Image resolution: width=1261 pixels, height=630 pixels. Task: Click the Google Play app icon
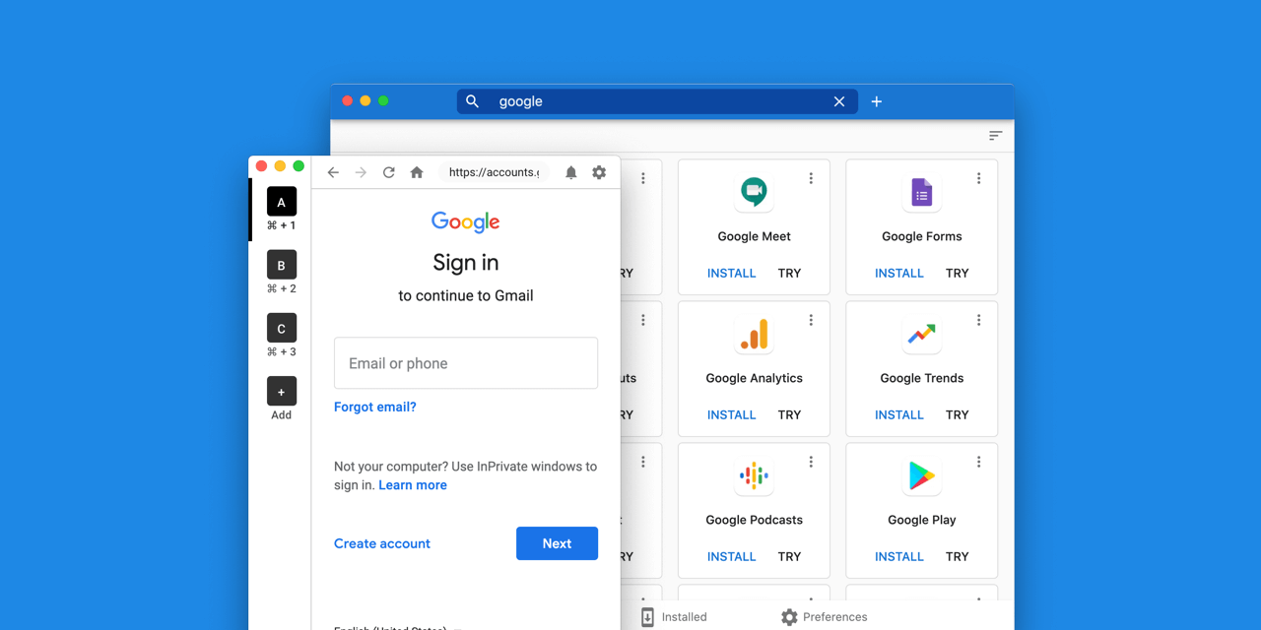tap(922, 476)
